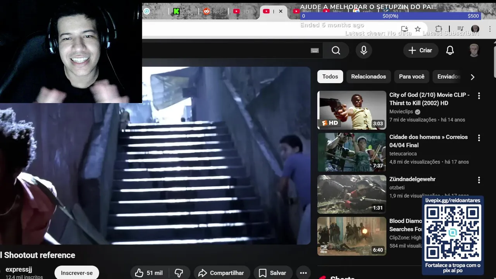496x279 pixels.
Task: Open the on-screen keyboard icon in search
Action: pyautogui.click(x=315, y=50)
